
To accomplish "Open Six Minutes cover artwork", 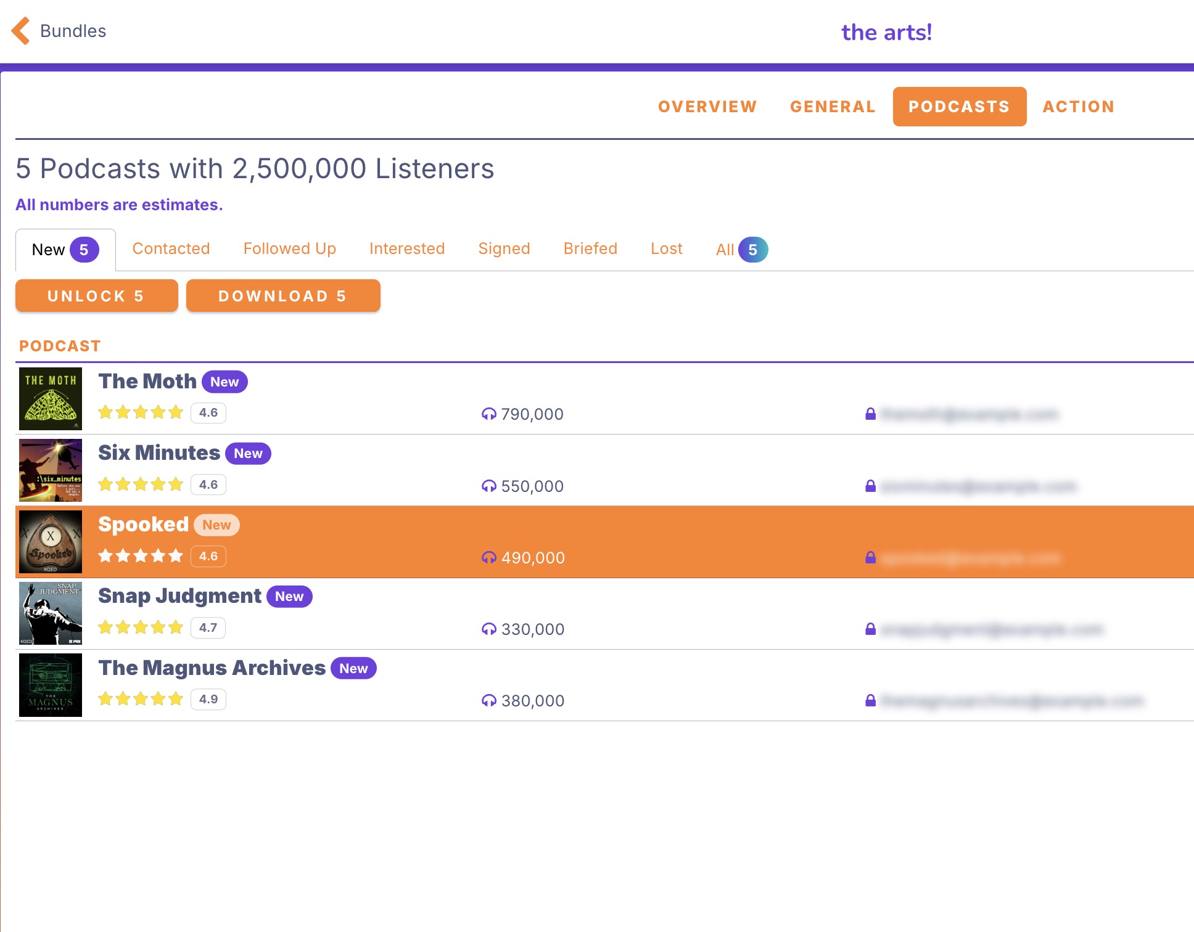I will [51, 470].
